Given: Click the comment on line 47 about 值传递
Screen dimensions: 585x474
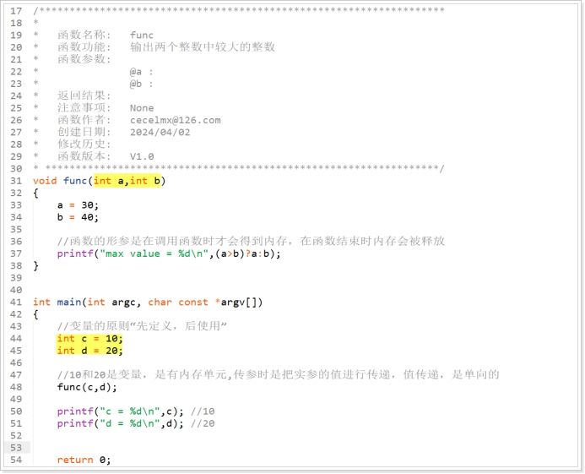Looking at the screenshot, I should click(278, 374).
